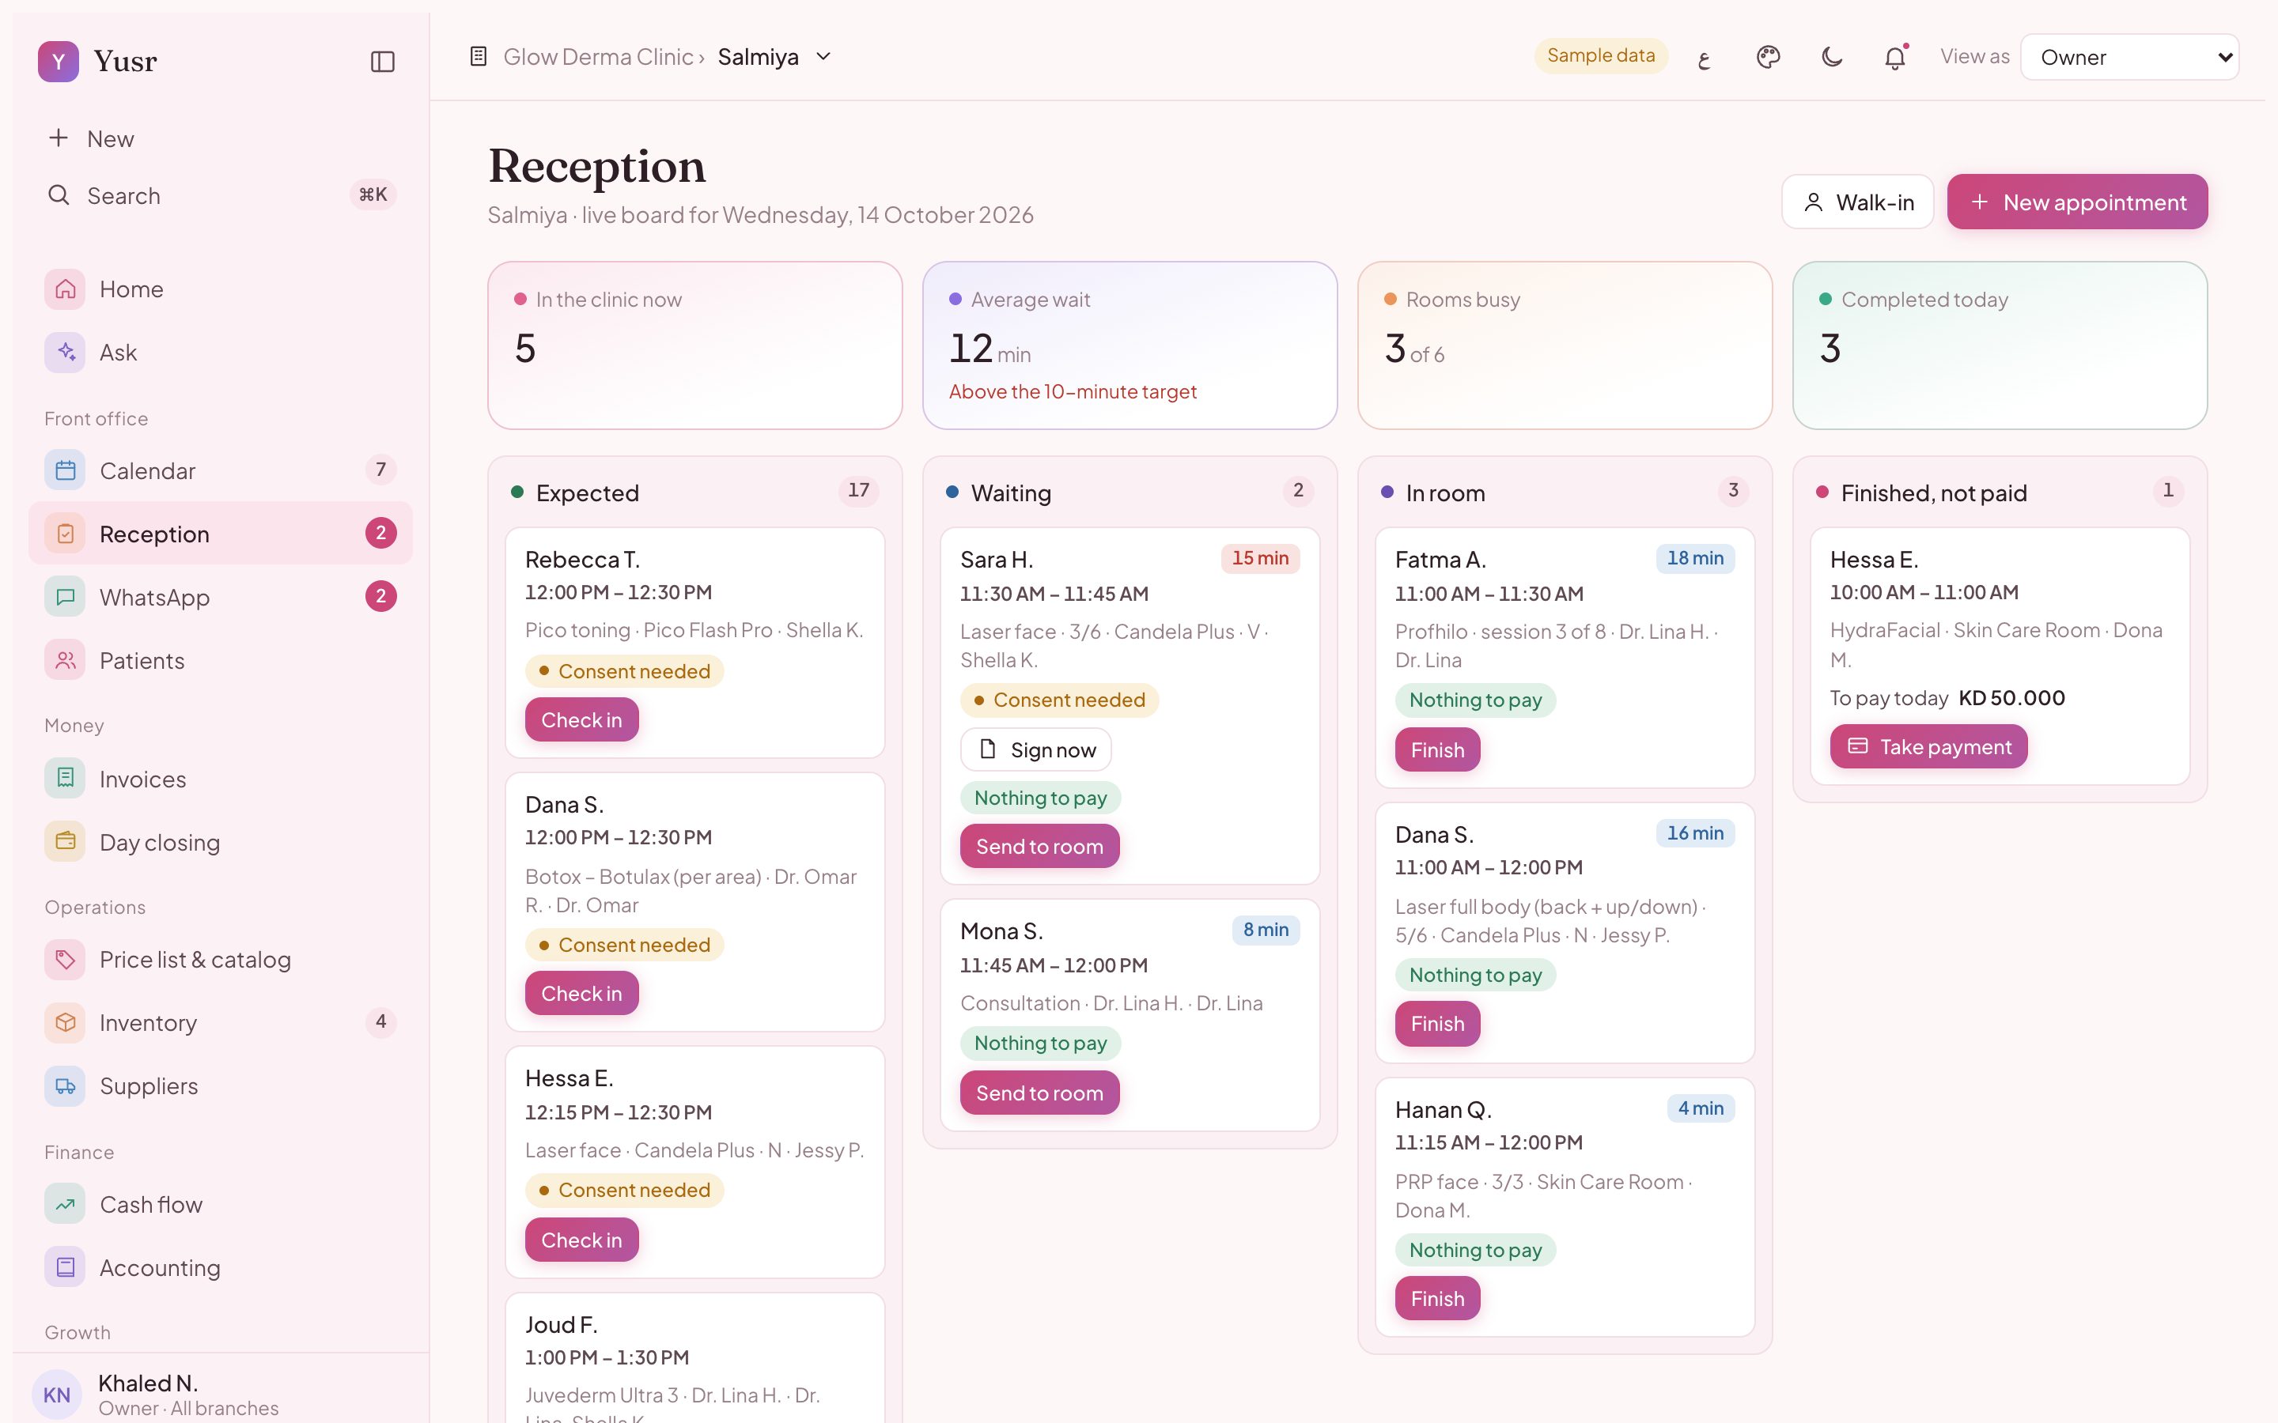Screen dimensions: 2278x1423
Task: Select Reception in sidebar
Action: point(220,534)
